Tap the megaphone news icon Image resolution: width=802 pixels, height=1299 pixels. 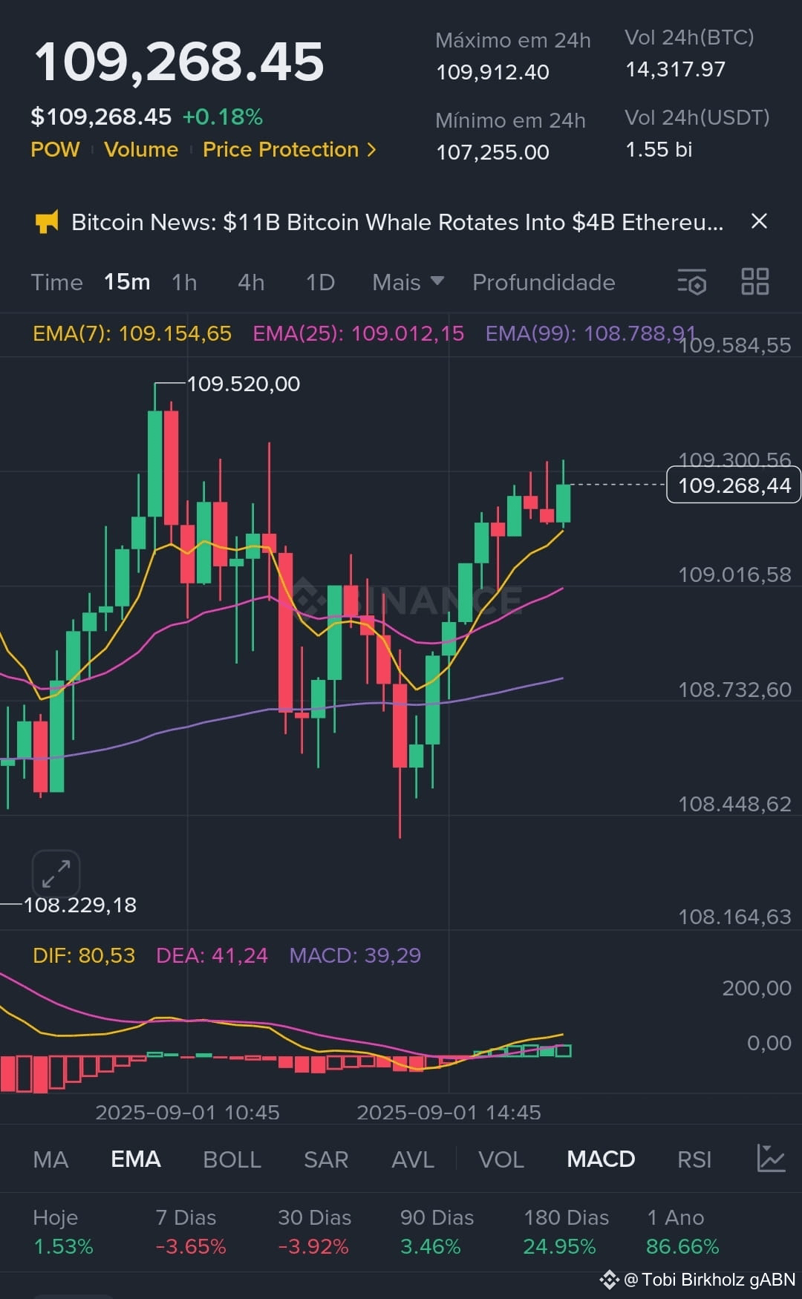47,222
